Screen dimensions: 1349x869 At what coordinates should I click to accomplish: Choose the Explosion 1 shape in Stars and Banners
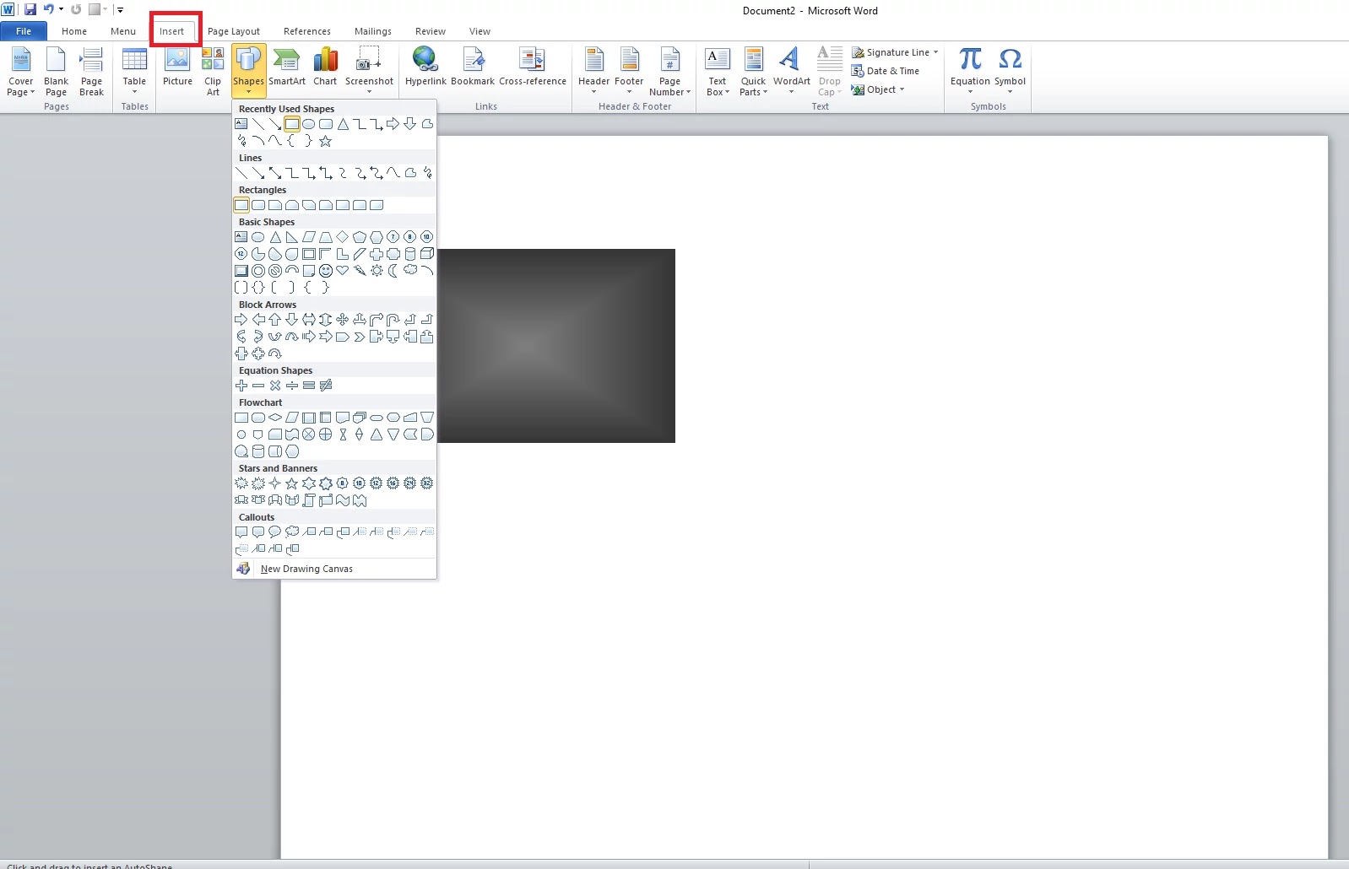(x=241, y=483)
